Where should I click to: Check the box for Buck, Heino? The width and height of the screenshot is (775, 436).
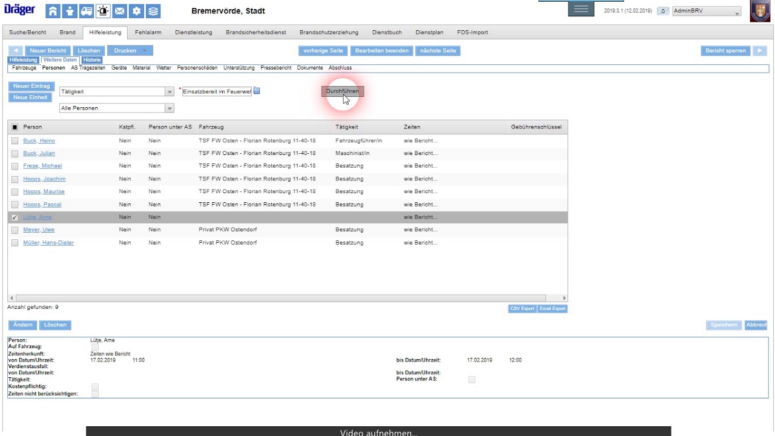click(x=15, y=140)
